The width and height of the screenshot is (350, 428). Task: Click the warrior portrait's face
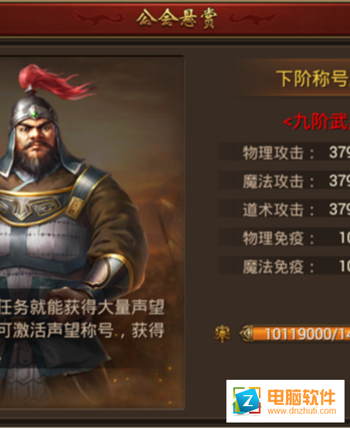point(35,139)
